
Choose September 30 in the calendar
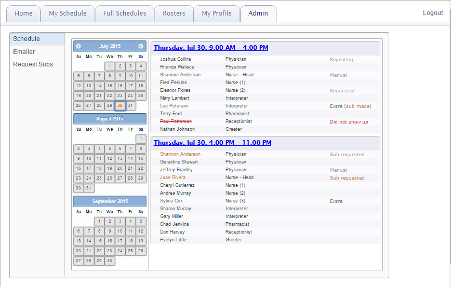point(110,261)
